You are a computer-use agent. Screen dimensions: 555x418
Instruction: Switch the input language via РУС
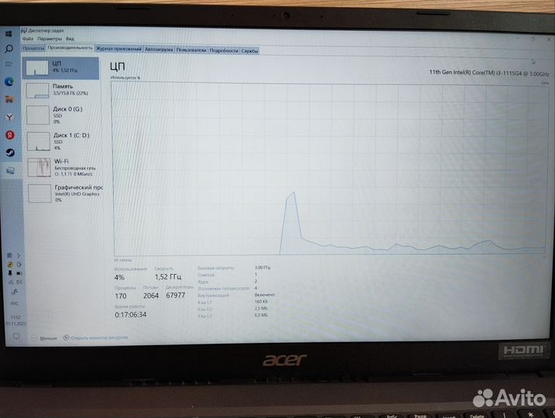pos(15,303)
